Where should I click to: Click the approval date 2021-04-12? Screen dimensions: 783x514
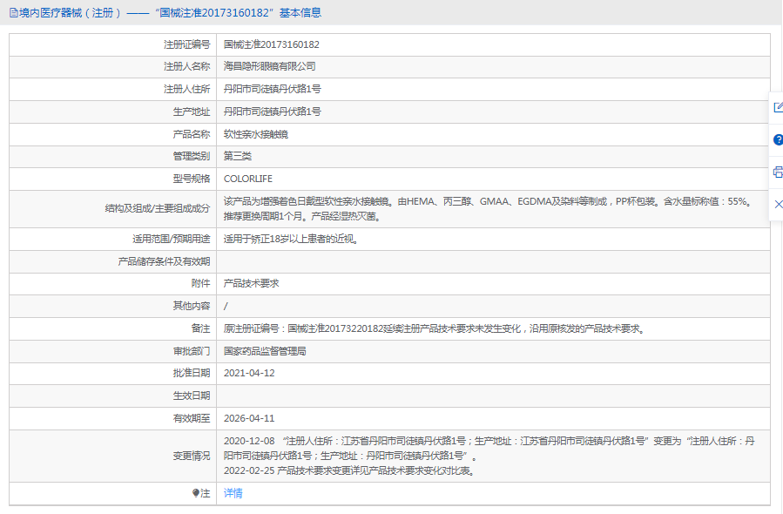click(x=249, y=373)
